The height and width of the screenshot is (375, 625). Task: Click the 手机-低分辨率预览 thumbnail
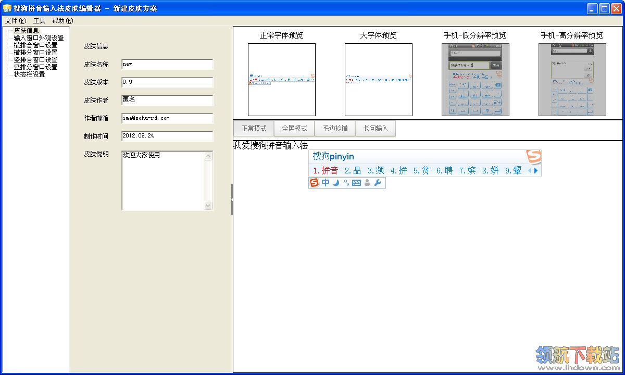[x=476, y=80]
